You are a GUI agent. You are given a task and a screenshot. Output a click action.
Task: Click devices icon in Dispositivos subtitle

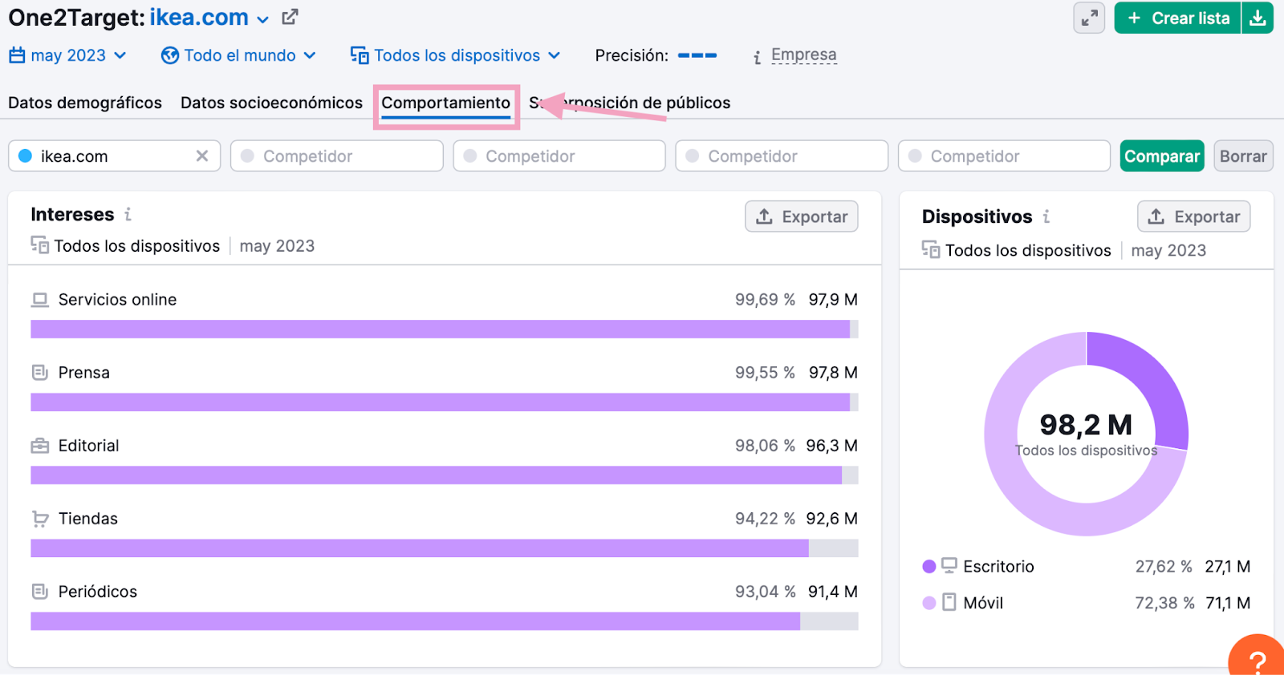click(x=931, y=249)
